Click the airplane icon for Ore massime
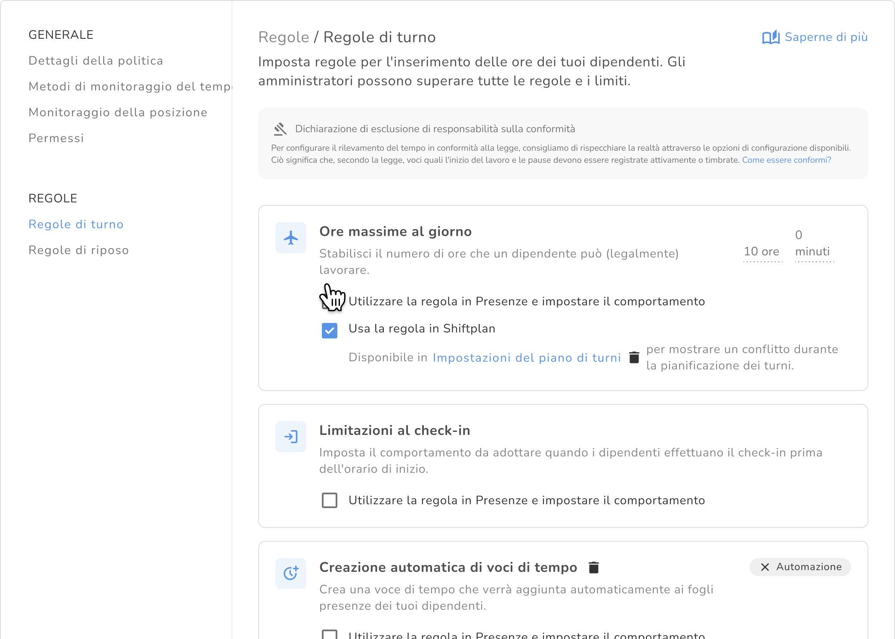The image size is (895, 639). (x=291, y=238)
